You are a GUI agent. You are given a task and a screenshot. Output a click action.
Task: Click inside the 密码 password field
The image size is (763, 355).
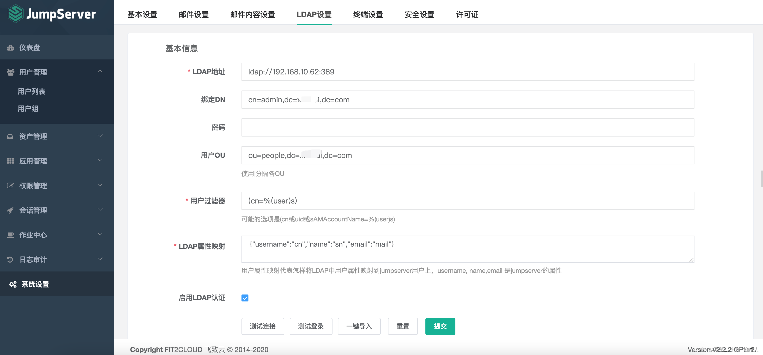[468, 127]
